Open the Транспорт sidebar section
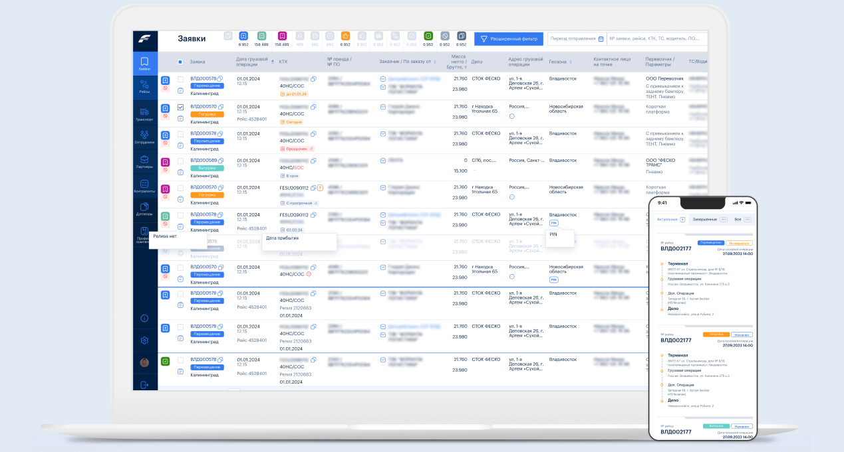Screen dimensions: 844x452 145,114
